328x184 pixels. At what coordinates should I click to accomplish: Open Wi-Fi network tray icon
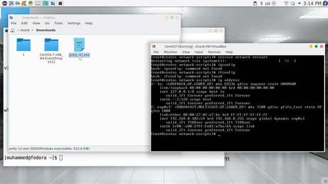286,4
